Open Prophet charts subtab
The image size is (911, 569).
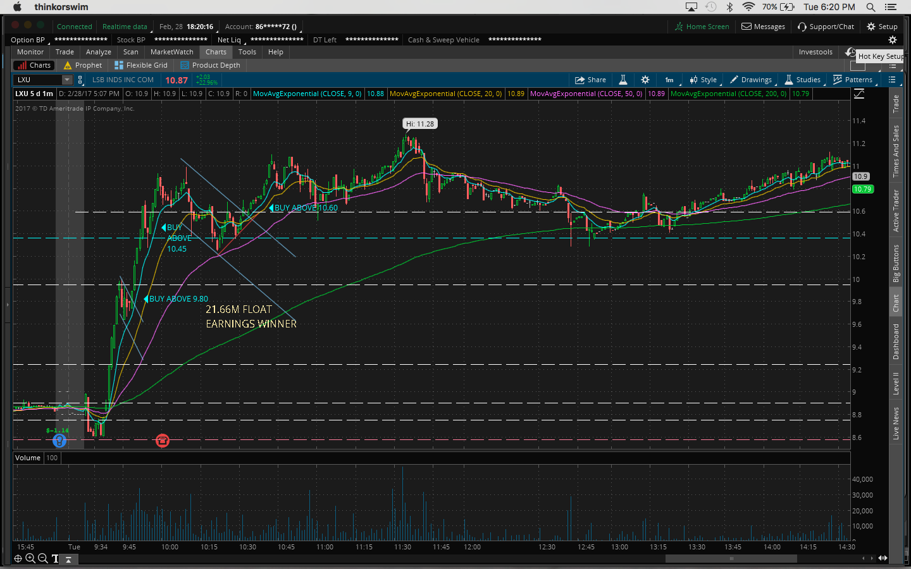click(83, 65)
